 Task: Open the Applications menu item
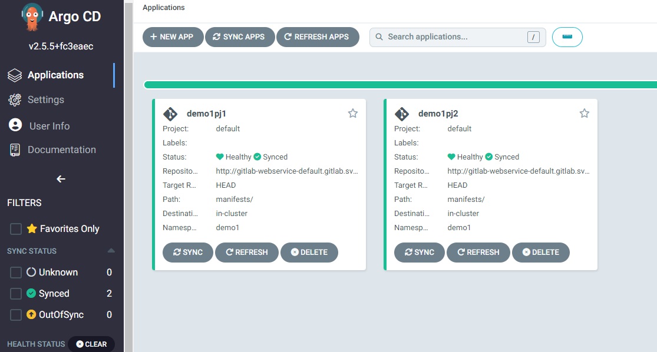(56, 75)
